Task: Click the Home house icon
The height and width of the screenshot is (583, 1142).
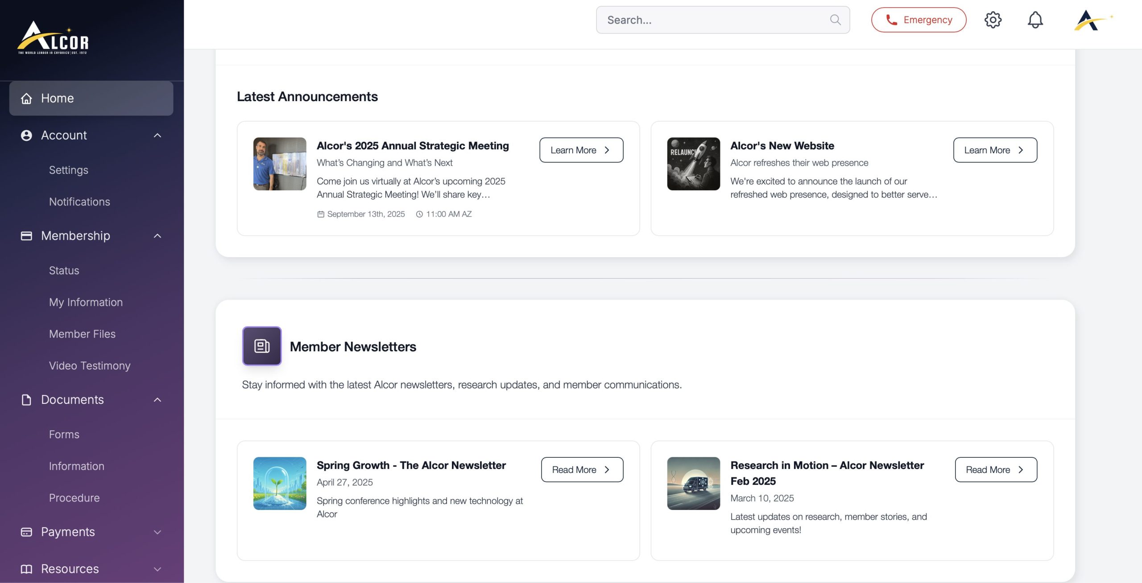Action: (x=26, y=99)
